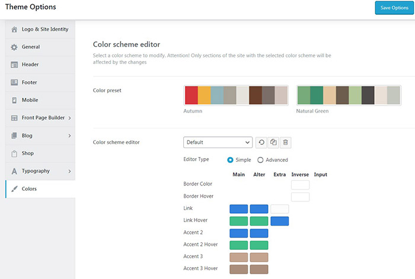Screen dimensions: 415x279
Task: Click the brush icon next to Colors
Action: click(14, 189)
